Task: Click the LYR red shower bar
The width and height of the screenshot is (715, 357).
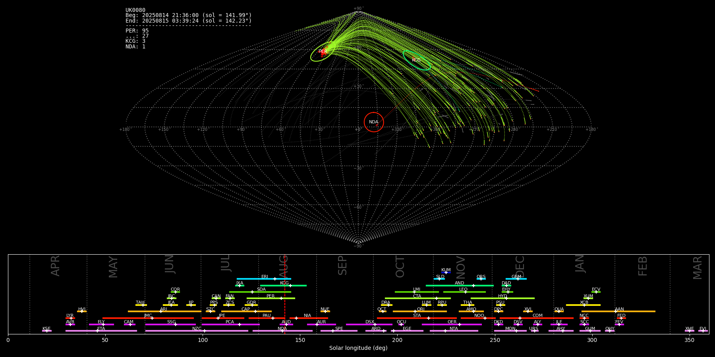Action: (70, 318)
